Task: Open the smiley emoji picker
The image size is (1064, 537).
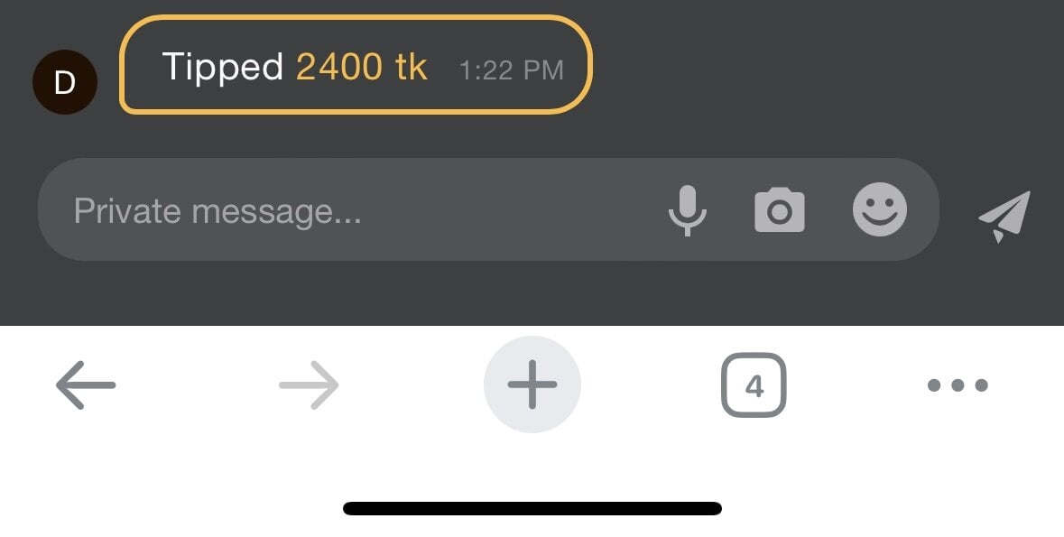Action: [x=879, y=209]
